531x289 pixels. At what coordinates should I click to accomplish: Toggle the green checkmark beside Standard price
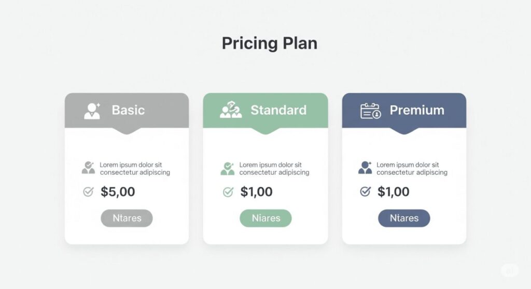click(228, 192)
